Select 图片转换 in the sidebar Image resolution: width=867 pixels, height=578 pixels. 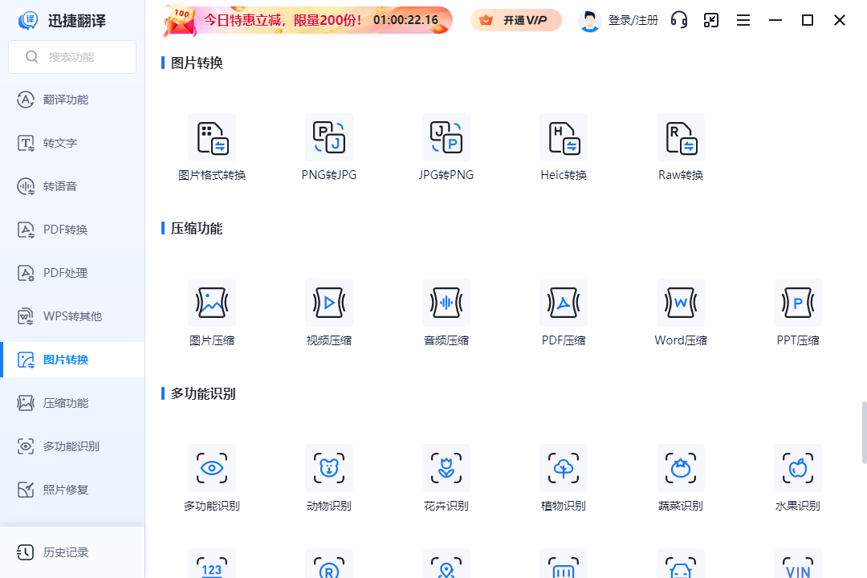click(x=72, y=360)
